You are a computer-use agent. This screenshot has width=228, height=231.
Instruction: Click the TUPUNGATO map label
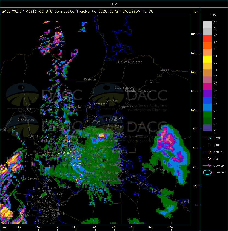coord(44,191)
